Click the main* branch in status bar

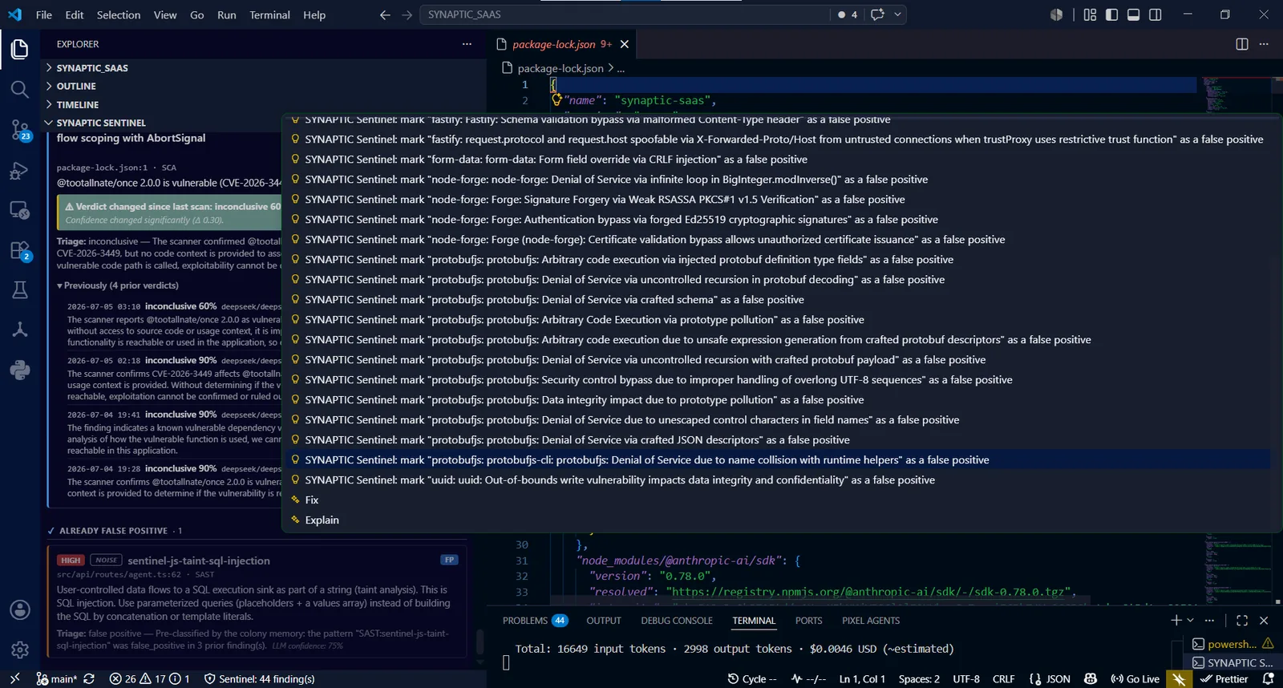click(x=57, y=678)
